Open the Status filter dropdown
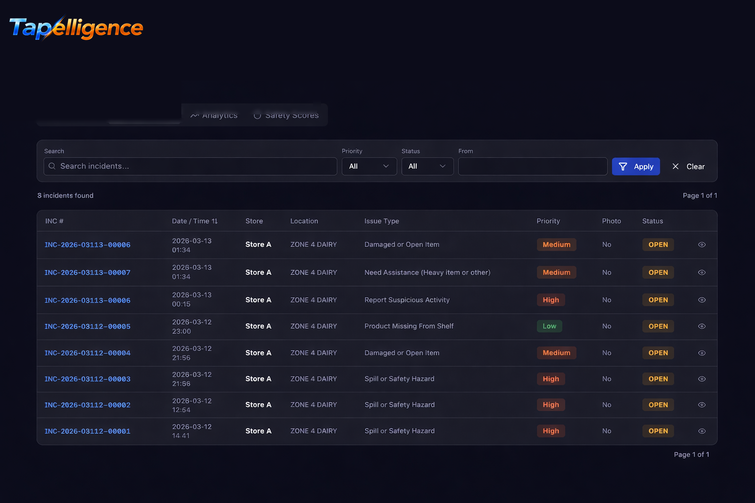The image size is (755, 503). pyautogui.click(x=427, y=167)
